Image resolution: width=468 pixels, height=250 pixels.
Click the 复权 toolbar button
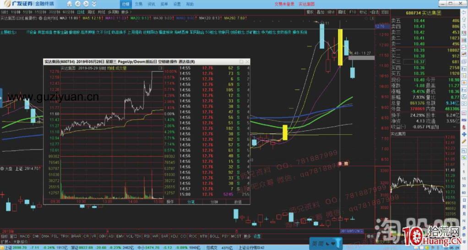tap(310, 12)
